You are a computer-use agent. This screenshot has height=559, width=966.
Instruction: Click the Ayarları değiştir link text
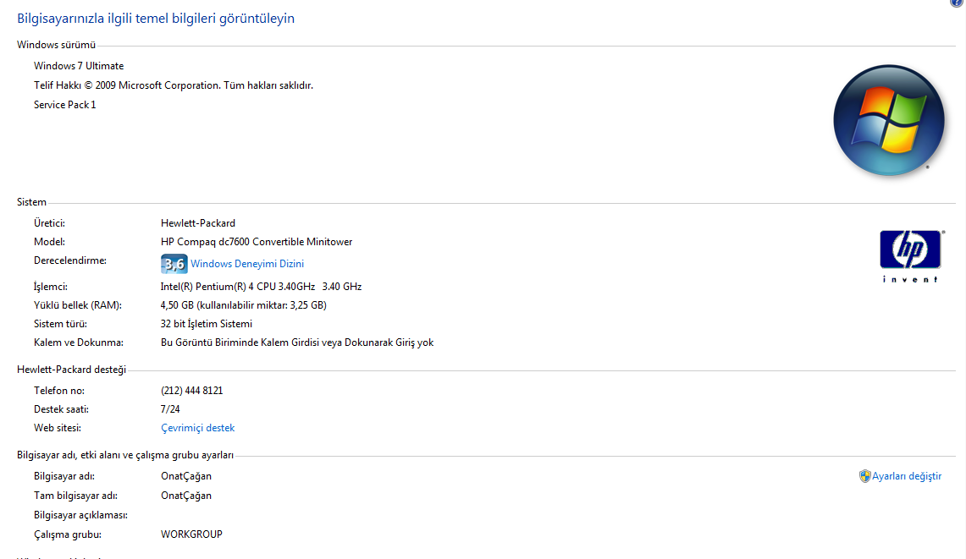[x=907, y=476]
